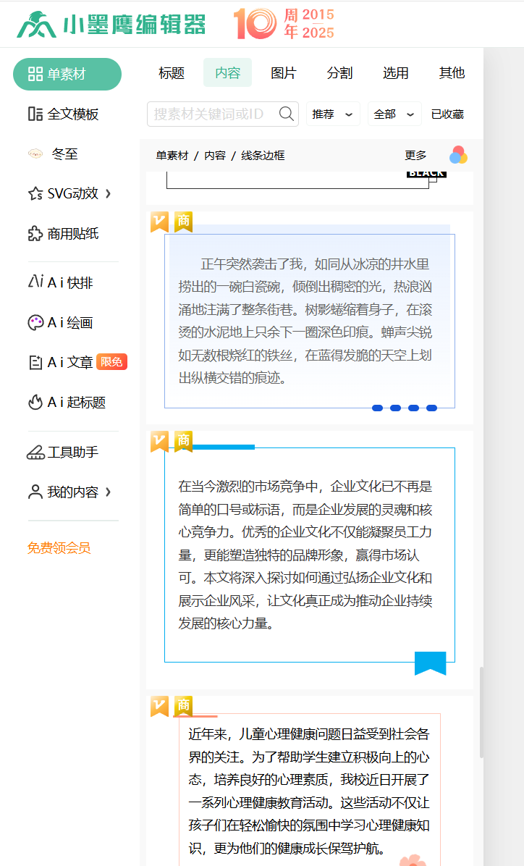Switch to the 图片 tab

284,72
